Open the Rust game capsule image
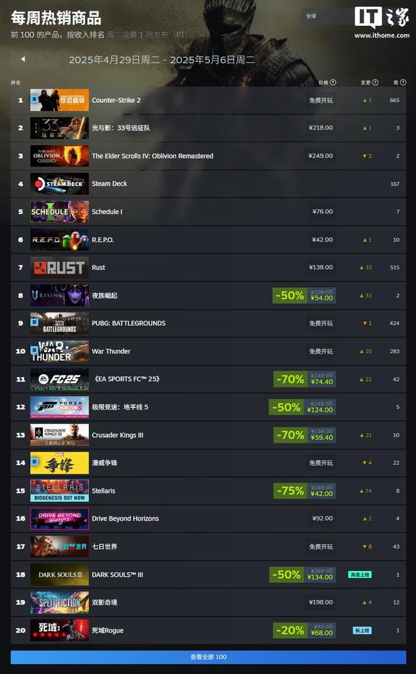416x674 pixels. (x=60, y=268)
